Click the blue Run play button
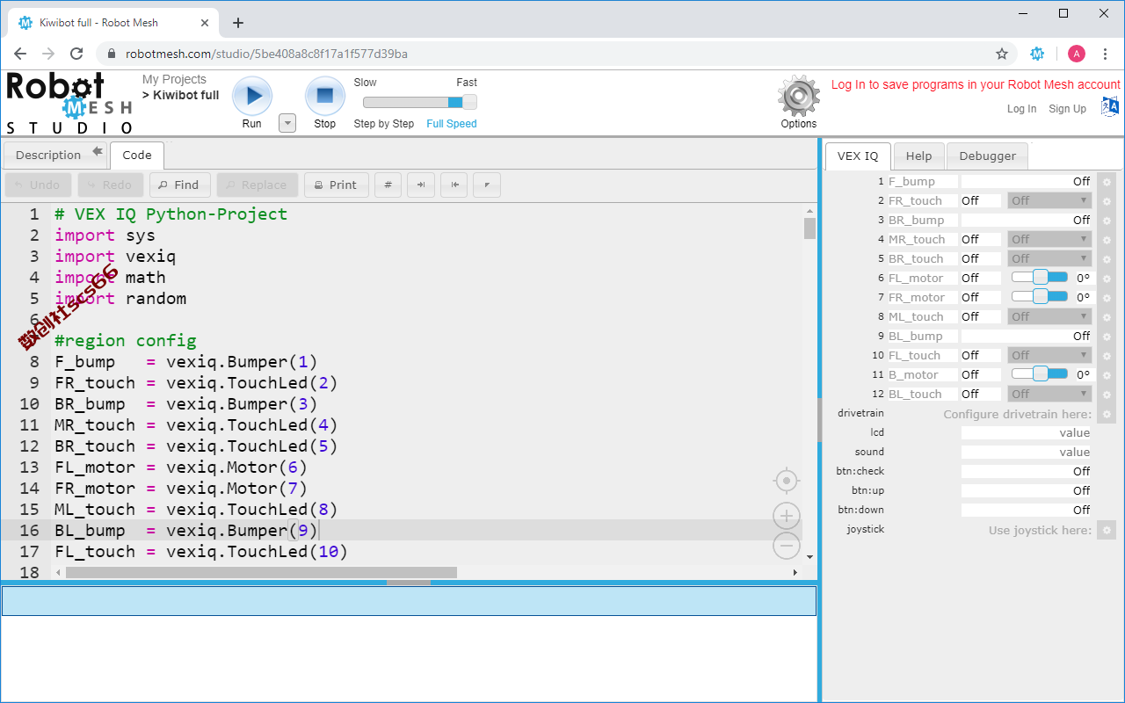Viewport: 1125px width, 703px height. click(252, 96)
